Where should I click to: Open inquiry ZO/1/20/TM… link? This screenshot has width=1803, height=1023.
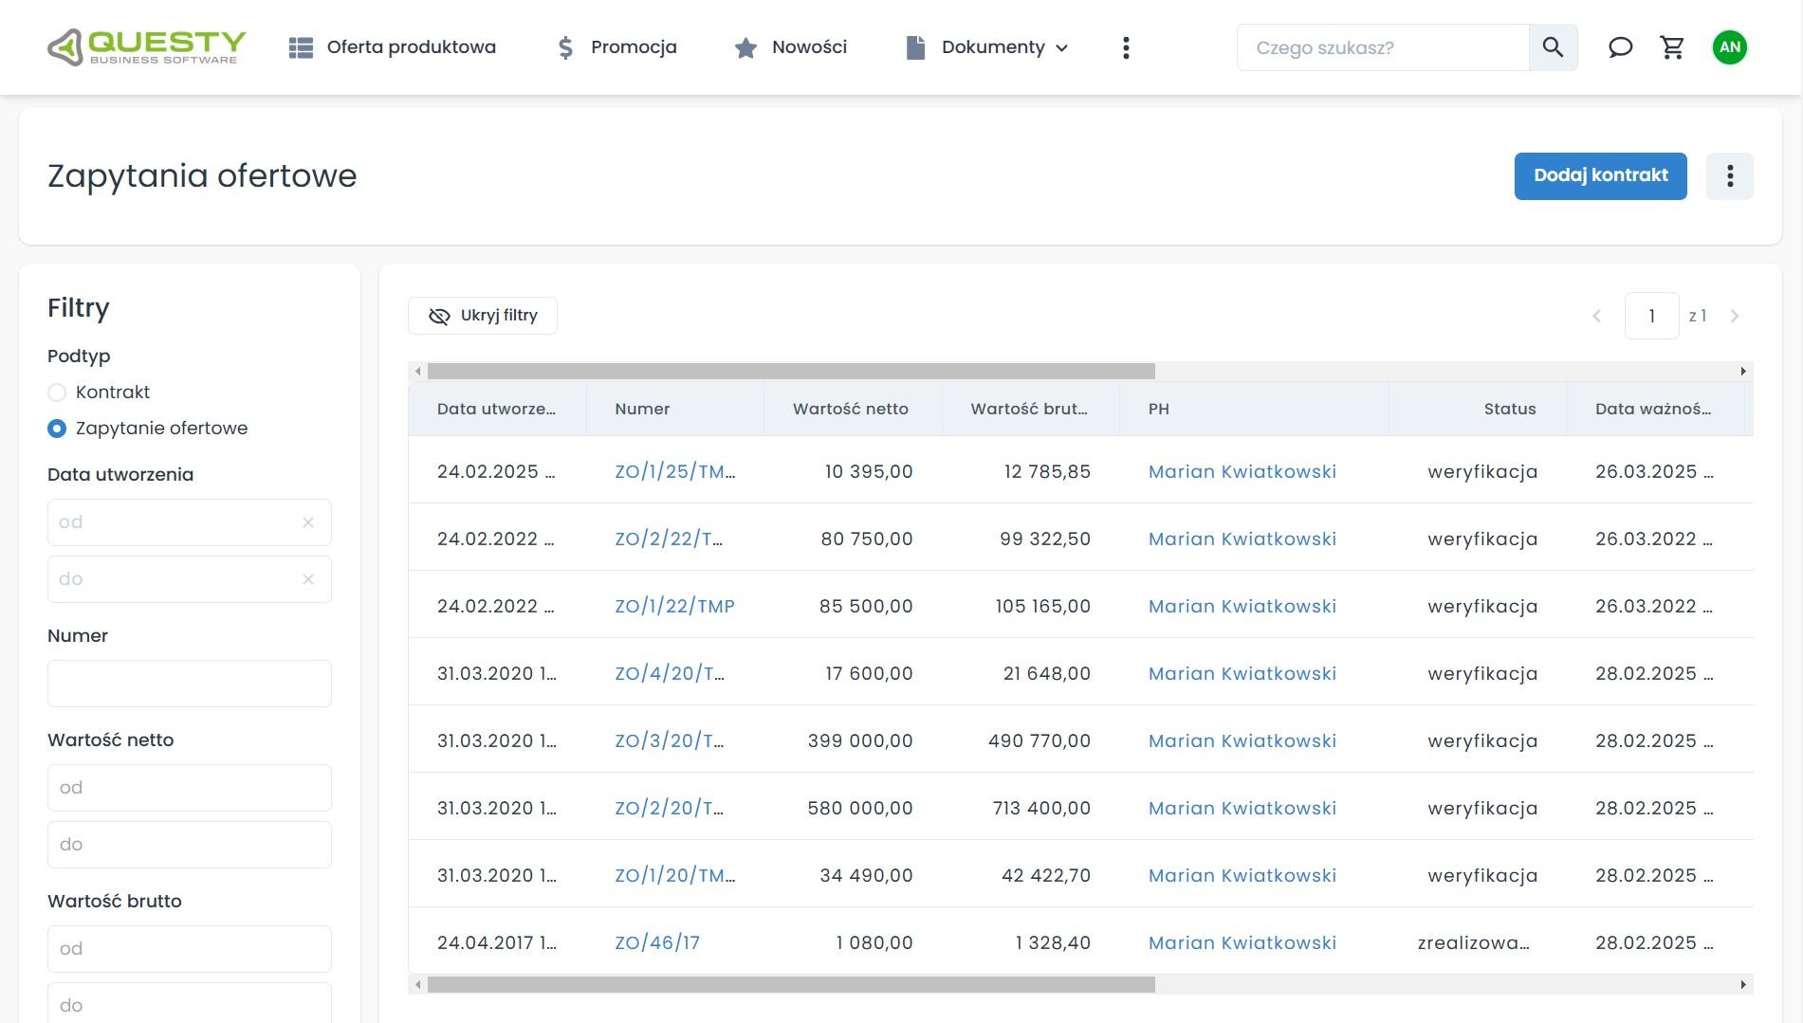coord(674,875)
